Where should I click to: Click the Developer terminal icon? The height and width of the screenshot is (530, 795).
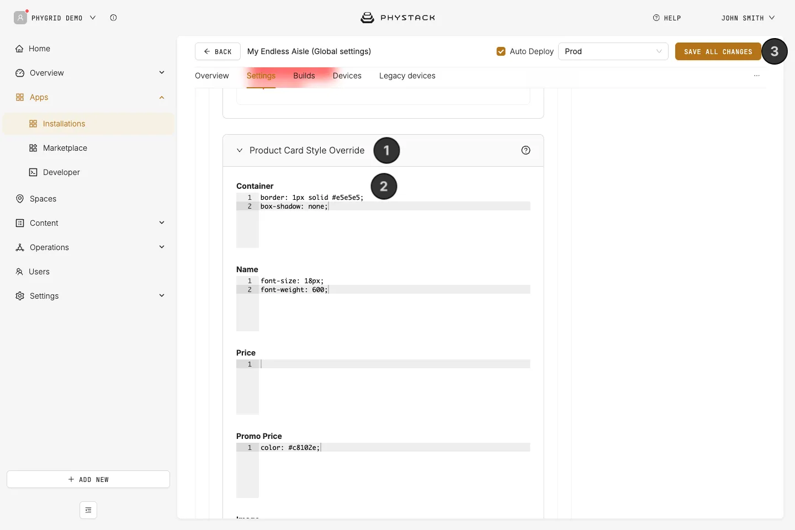pos(33,172)
